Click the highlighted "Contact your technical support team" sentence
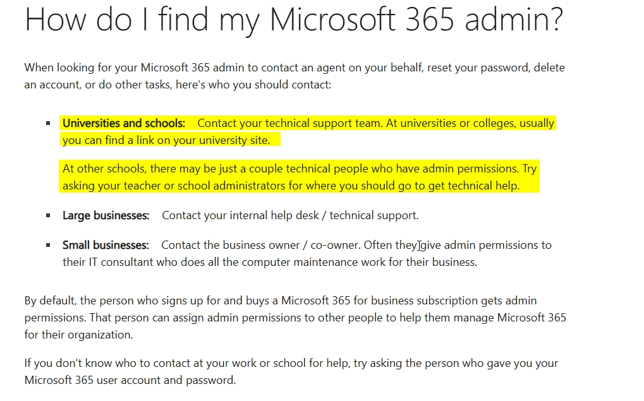 289,123
